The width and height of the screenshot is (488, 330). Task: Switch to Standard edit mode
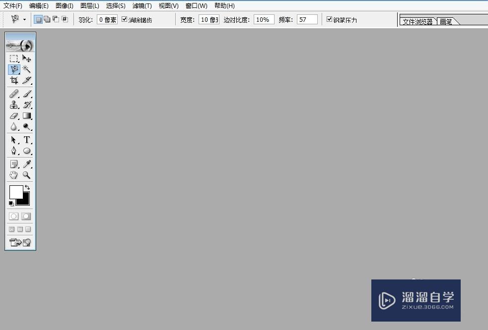pyautogui.click(x=14, y=216)
